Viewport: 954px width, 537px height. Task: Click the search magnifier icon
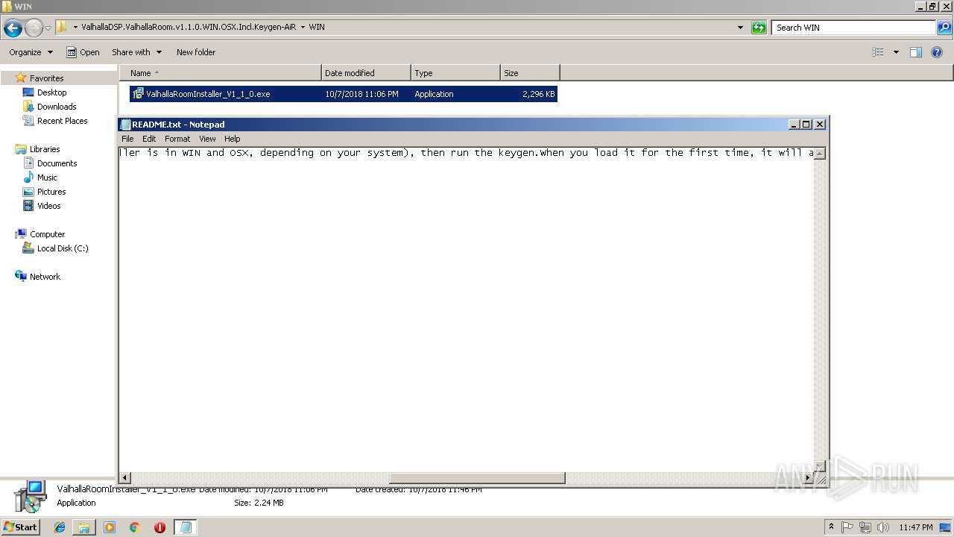coord(944,28)
